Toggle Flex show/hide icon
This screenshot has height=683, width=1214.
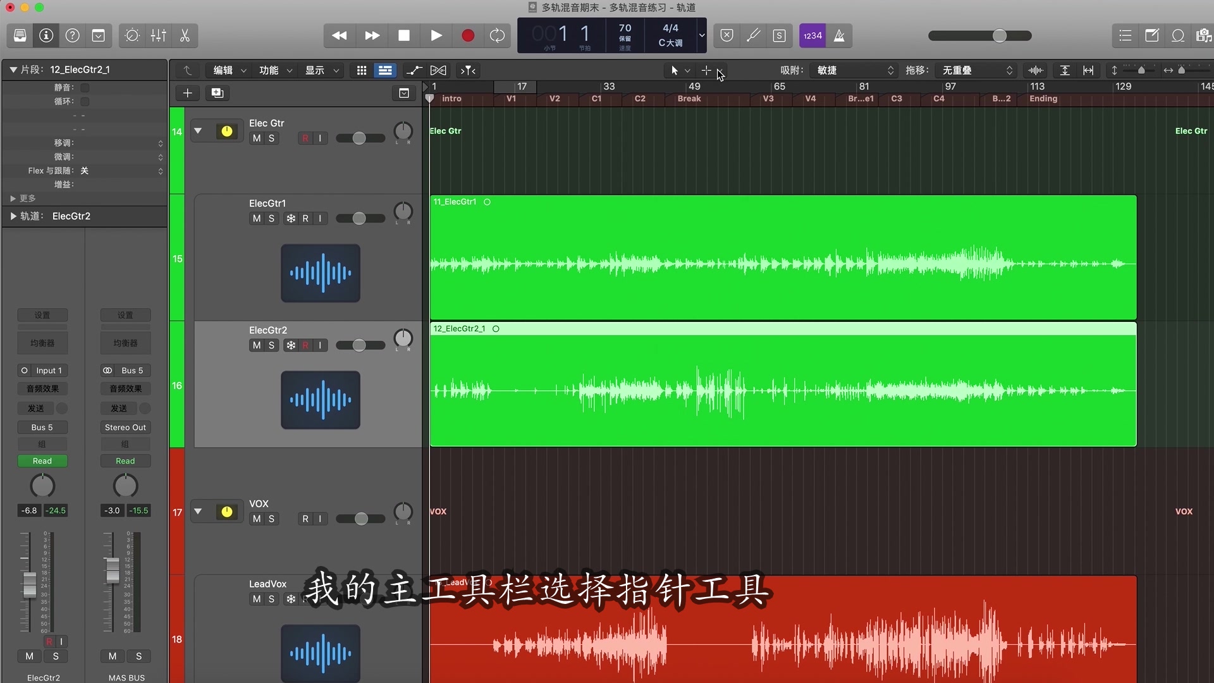(x=438, y=70)
